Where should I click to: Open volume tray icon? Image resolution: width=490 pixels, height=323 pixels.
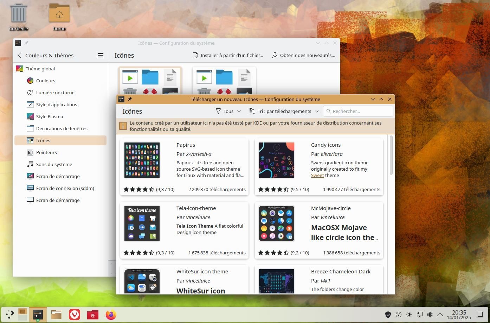coord(430,315)
